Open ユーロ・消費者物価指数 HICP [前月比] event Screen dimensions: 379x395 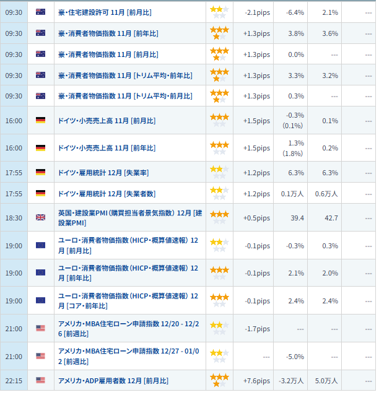(x=128, y=246)
